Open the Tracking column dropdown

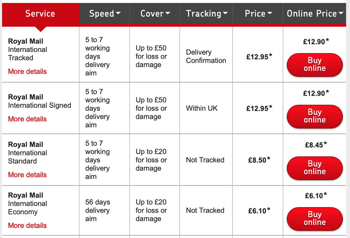coord(206,14)
